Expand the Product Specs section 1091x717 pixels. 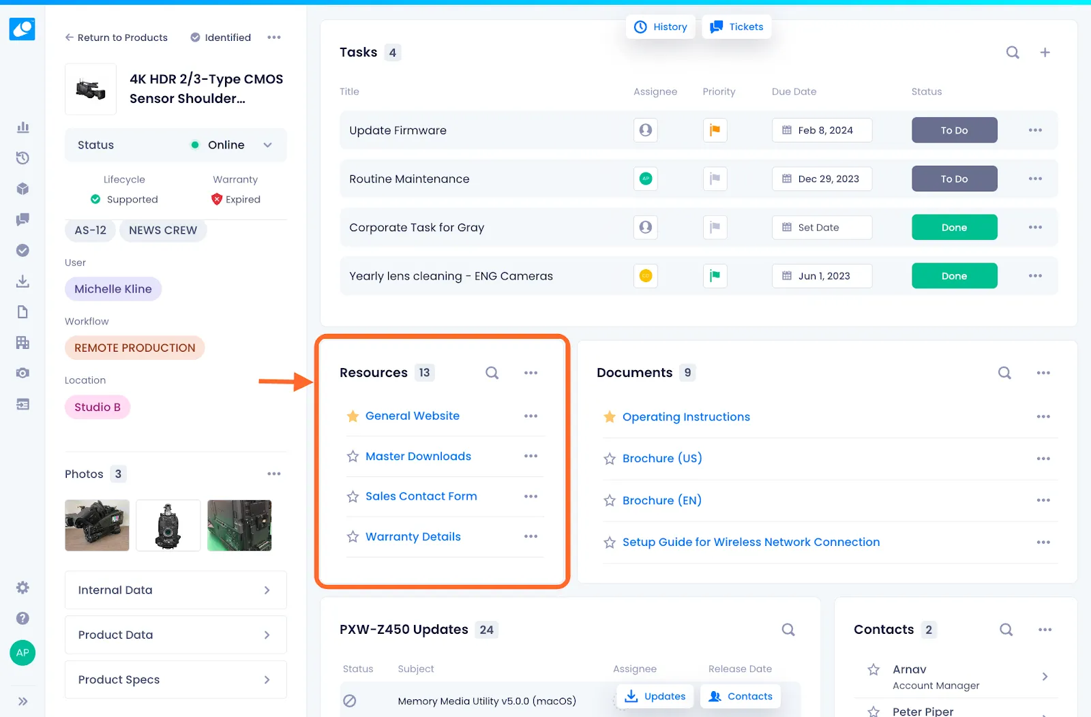[x=176, y=680]
